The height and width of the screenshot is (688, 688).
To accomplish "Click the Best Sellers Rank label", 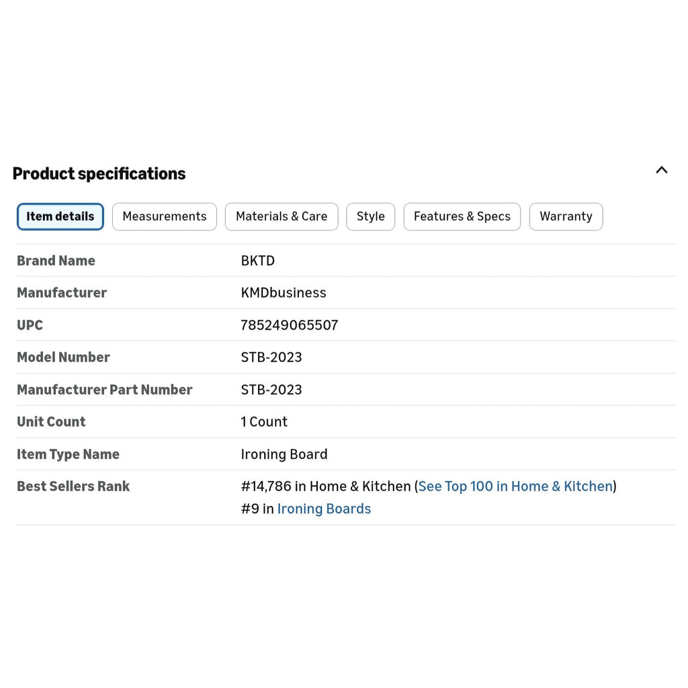I will coord(73,486).
